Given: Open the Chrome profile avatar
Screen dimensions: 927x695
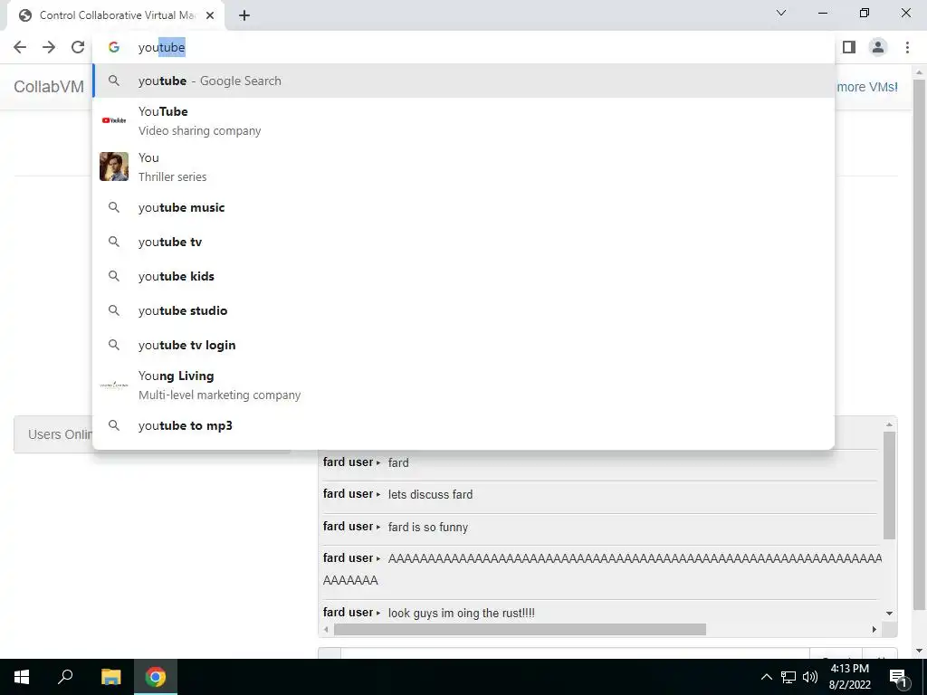Looking at the screenshot, I should (878, 47).
